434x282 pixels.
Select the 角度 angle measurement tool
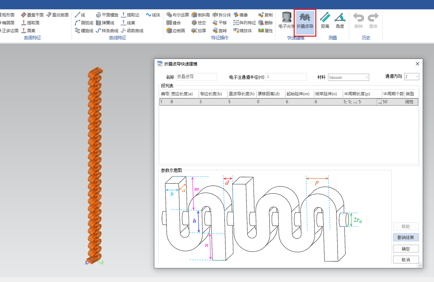point(340,21)
